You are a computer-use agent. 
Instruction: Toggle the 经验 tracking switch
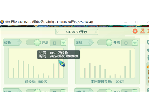tap(33, 43)
